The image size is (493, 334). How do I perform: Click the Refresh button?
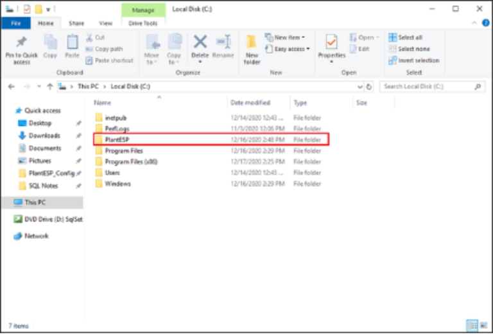tap(369, 87)
